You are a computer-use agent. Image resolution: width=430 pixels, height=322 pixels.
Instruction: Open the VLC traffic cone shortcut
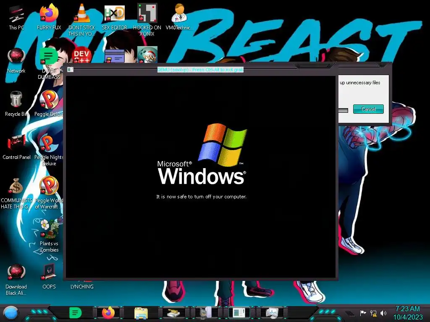(x=81, y=19)
